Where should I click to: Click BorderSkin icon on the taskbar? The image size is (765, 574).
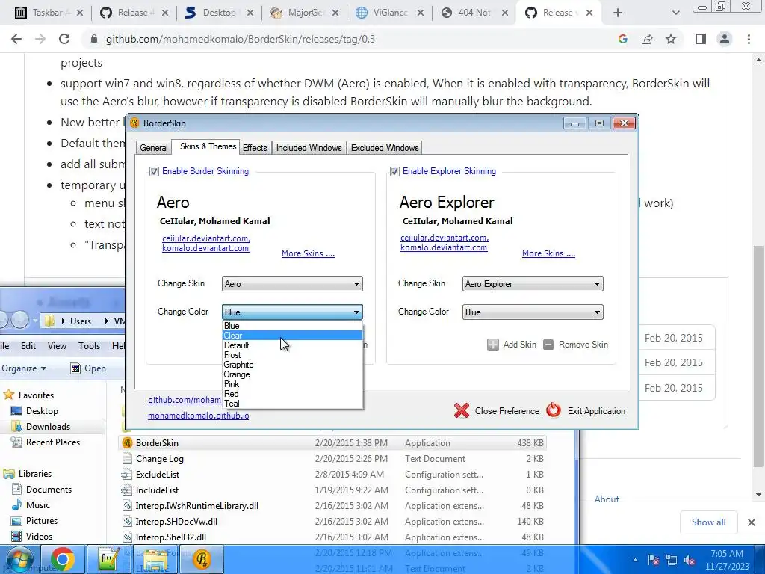coord(202,559)
